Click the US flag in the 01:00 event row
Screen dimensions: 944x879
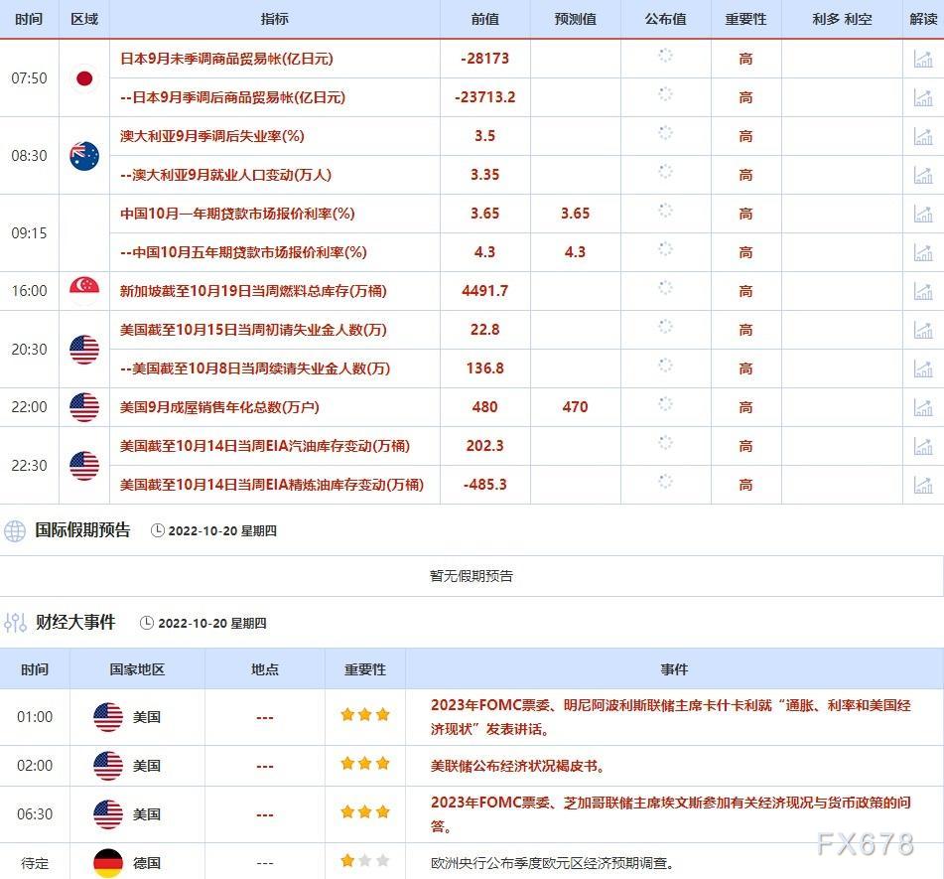click(x=108, y=717)
